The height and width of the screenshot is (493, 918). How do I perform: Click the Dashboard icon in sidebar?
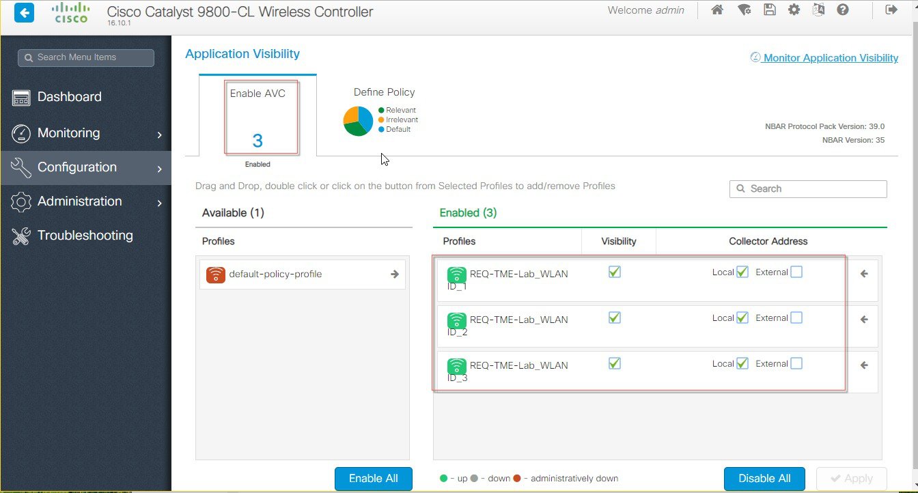[22, 98]
